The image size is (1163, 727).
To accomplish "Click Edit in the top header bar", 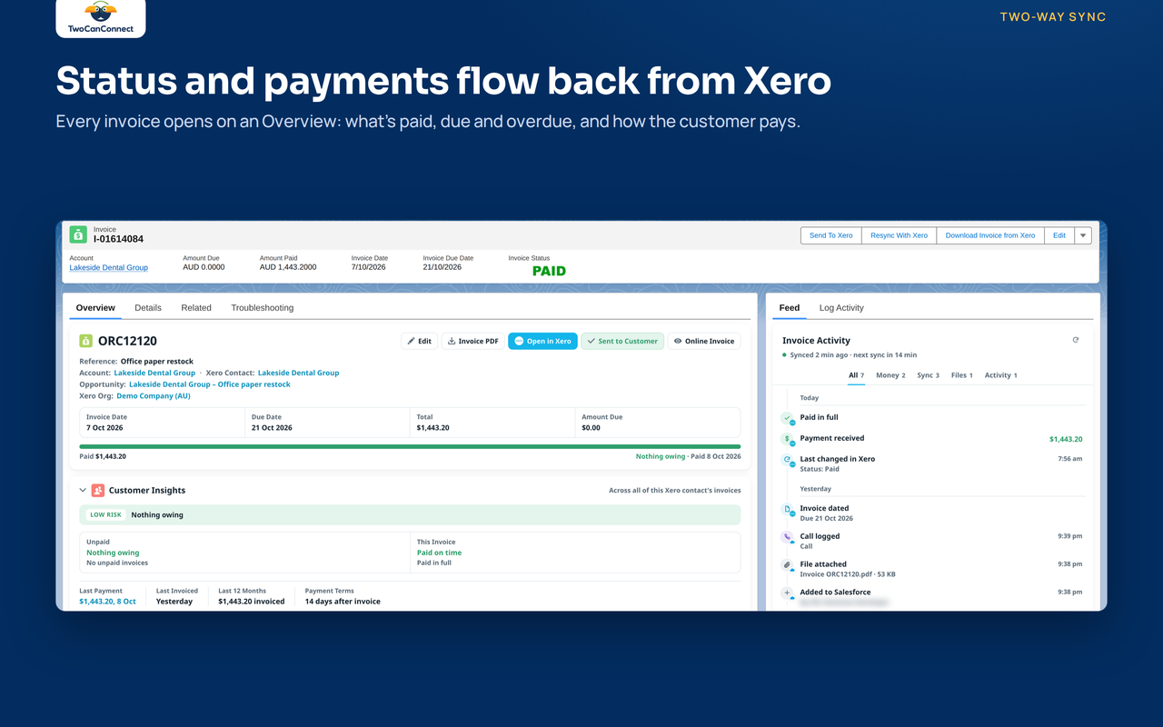I will (x=1059, y=235).
